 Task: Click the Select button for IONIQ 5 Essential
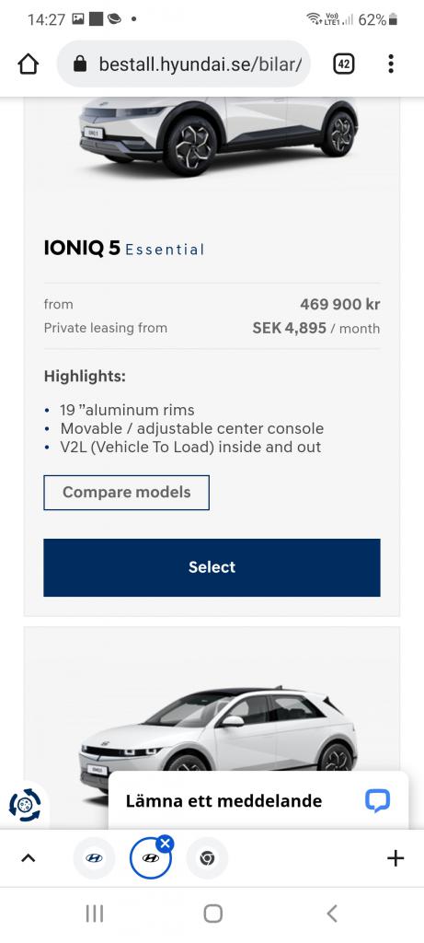pyautogui.click(x=212, y=567)
